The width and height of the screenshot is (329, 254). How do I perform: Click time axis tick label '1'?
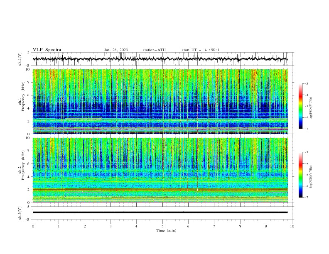tap(59, 226)
